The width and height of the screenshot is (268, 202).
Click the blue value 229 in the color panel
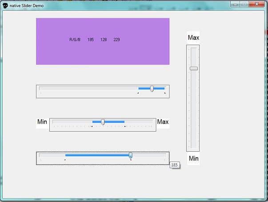pyautogui.click(x=116, y=40)
